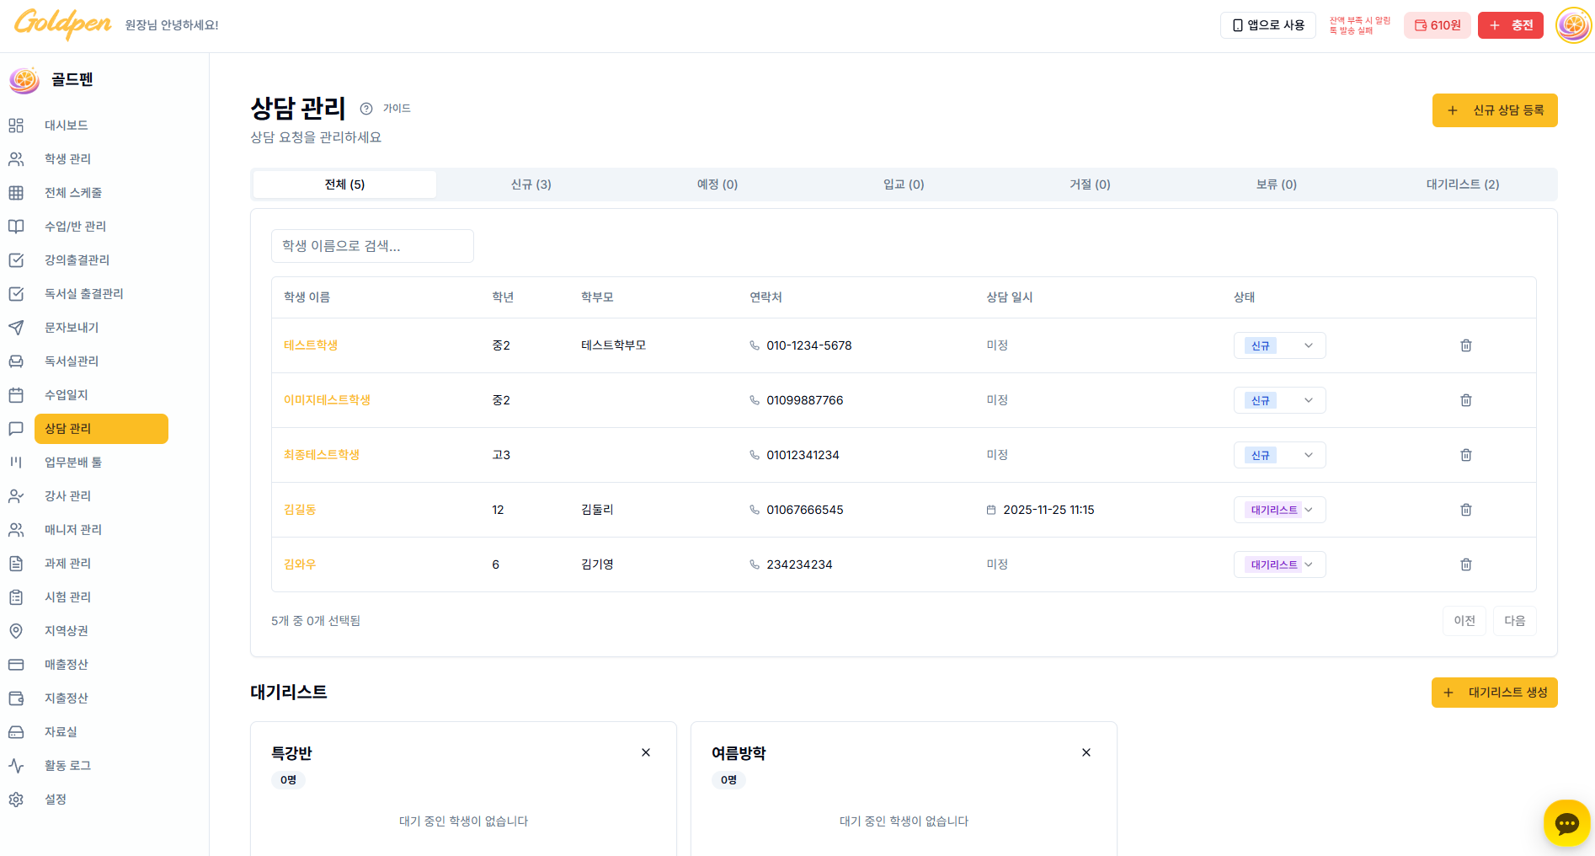Screen dimensions: 1595x856
Task: Click the 충전 recharge button
Action: (1511, 25)
